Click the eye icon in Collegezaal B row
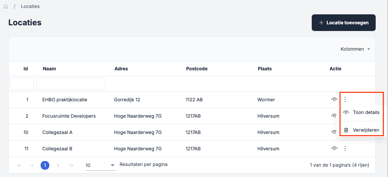Viewport: 388px width, 177px height. (x=334, y=149)
